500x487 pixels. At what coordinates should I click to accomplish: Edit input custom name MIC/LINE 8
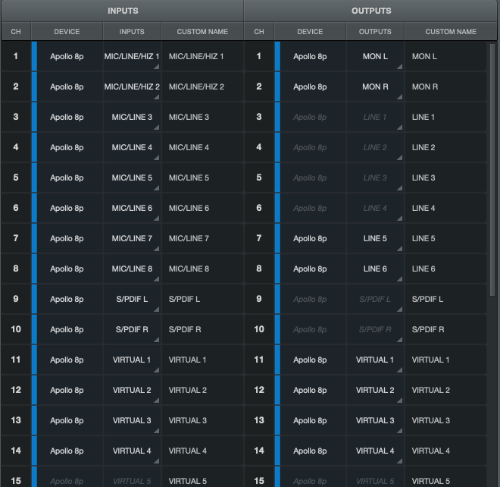(x=202, y=269)
